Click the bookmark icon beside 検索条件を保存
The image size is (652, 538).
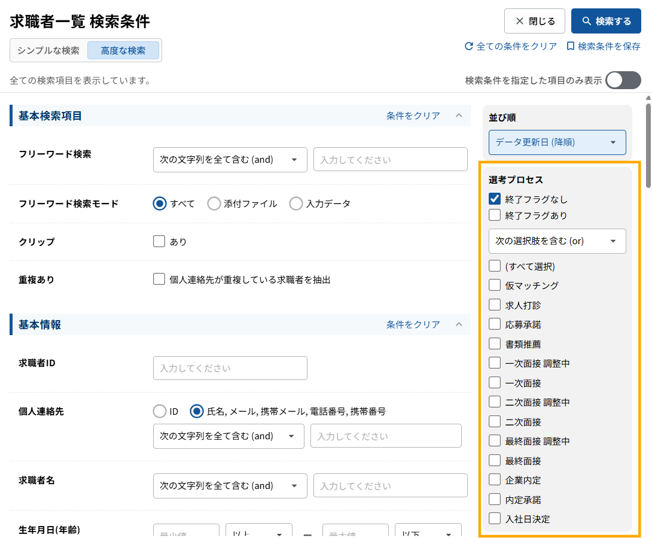[570, 46]
